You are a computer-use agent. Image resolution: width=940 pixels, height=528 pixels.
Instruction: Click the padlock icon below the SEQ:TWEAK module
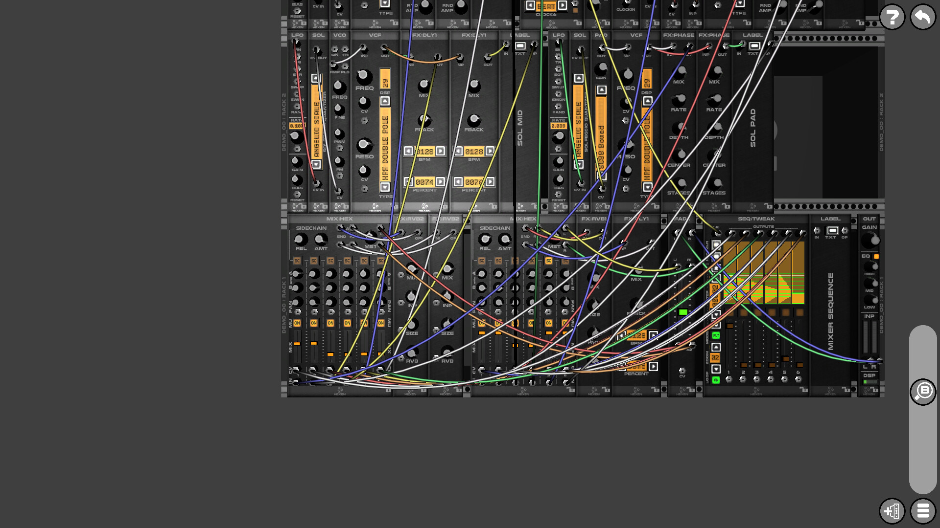pos(803,390)
